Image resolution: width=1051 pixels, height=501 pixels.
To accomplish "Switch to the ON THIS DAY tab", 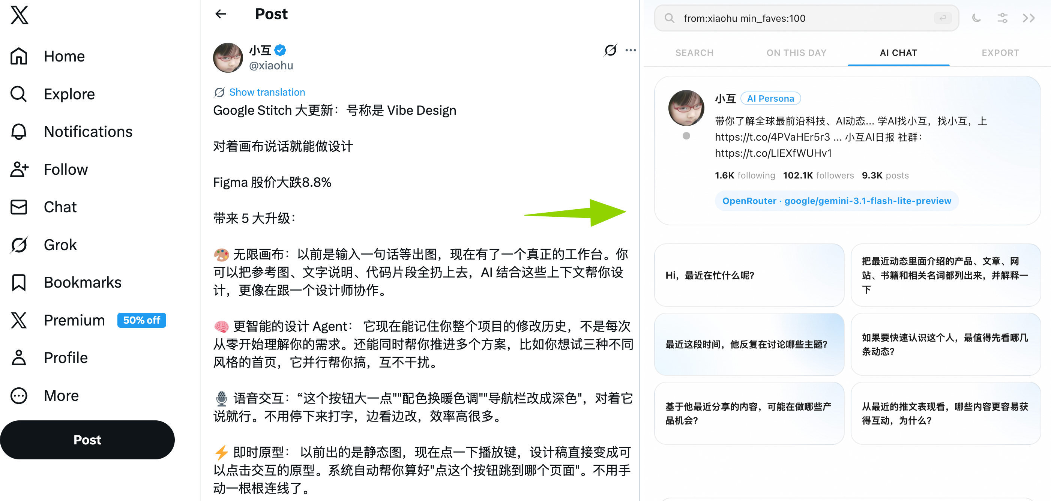I will click(x=796, y=52).
